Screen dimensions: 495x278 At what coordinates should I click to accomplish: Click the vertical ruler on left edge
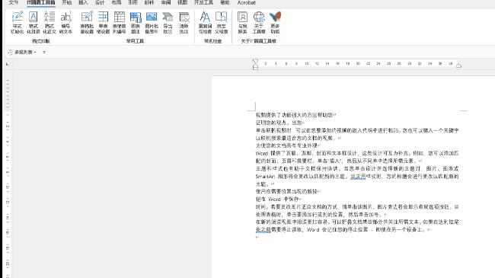(8, 177)
